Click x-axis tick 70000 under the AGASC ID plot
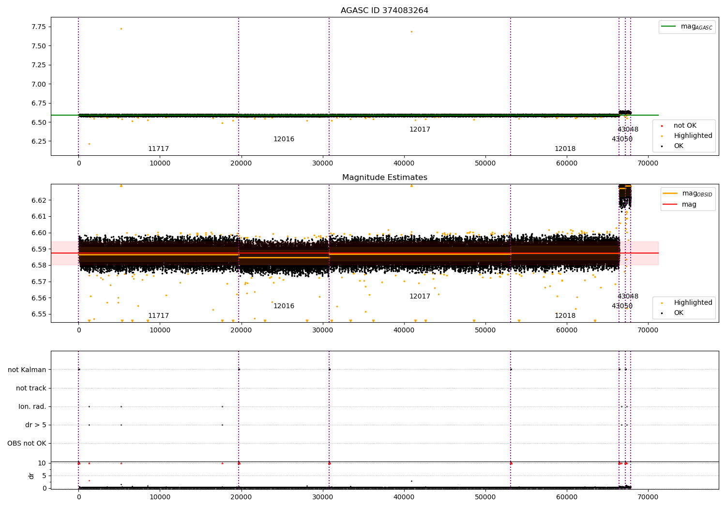Screen dimensions: 726x508 (x=648, y=163)
